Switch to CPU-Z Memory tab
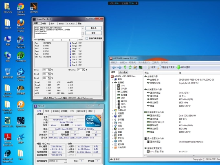This screenshot has width=220, height=165. (64, 111)
